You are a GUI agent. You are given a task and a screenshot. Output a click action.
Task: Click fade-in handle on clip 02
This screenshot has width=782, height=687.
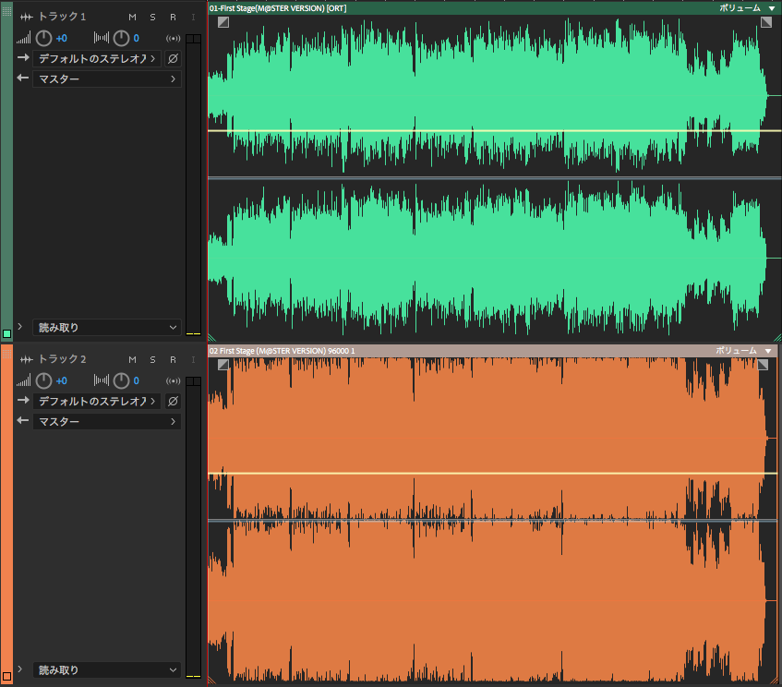tap(223, 365)
